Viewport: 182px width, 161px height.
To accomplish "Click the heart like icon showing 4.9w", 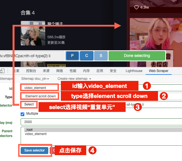I will coord(137,7).
